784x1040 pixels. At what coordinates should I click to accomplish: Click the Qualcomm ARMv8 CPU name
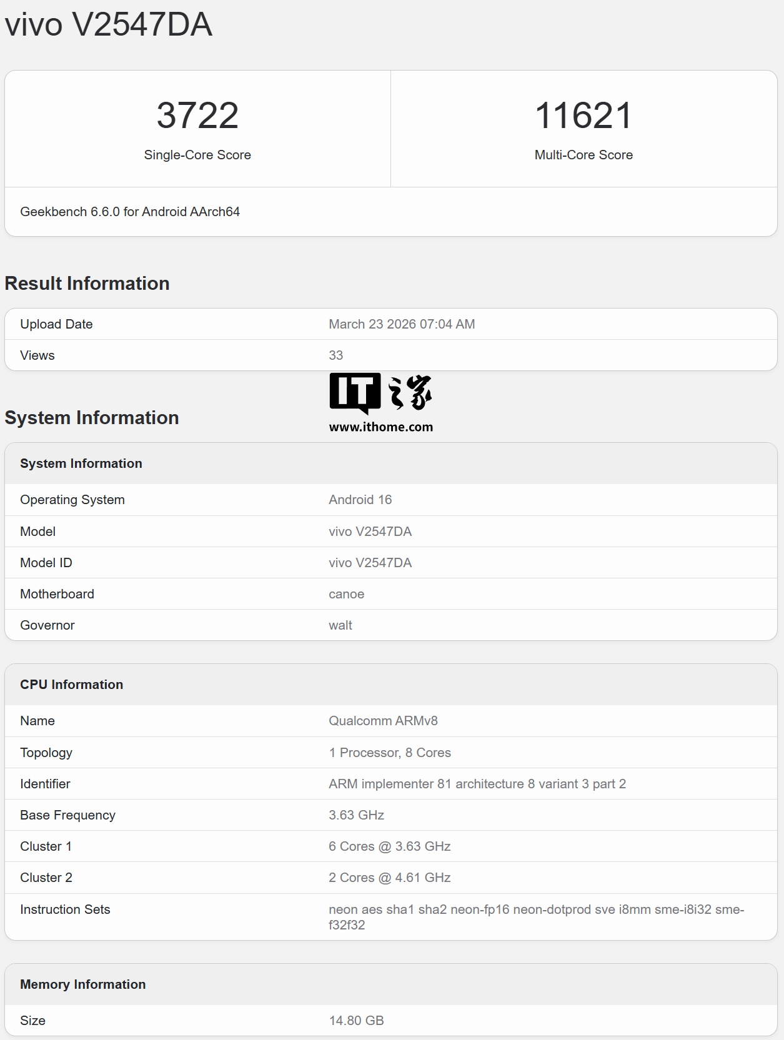(383, 721)
